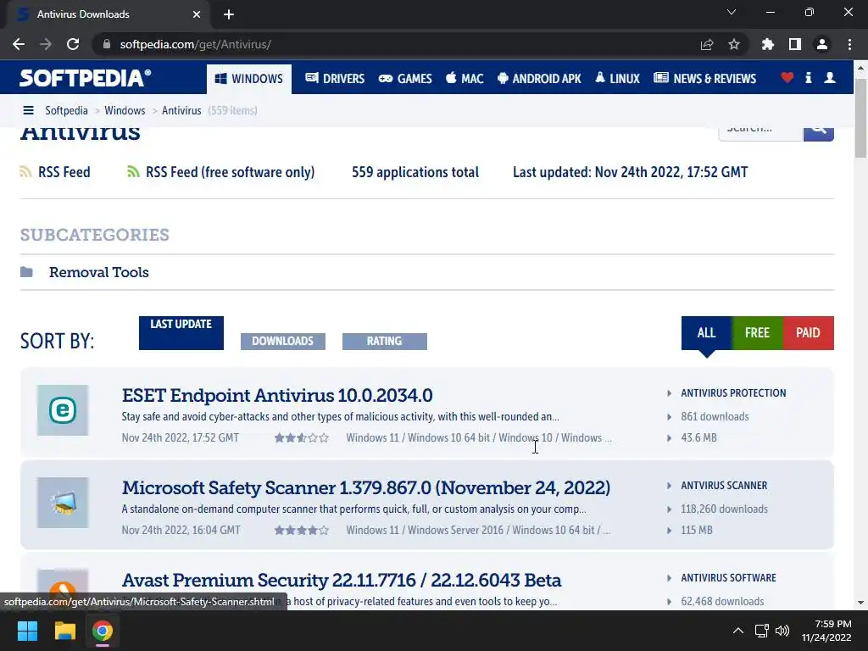Open the Microsoft Safety Scanner thumbnail
868x651 pixels.
63,503
